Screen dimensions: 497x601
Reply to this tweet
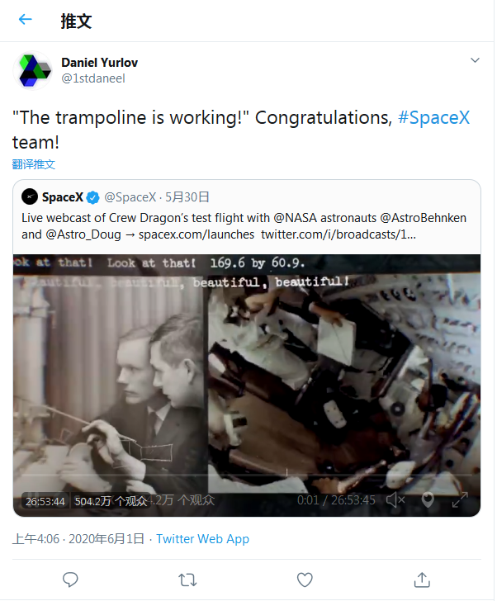tap(71, 579)
